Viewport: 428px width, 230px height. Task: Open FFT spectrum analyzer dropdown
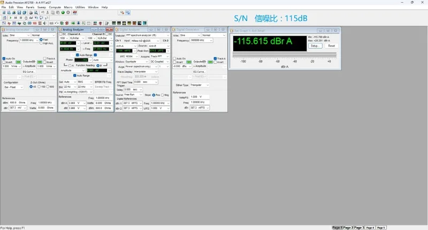click(x=148, y=35)
